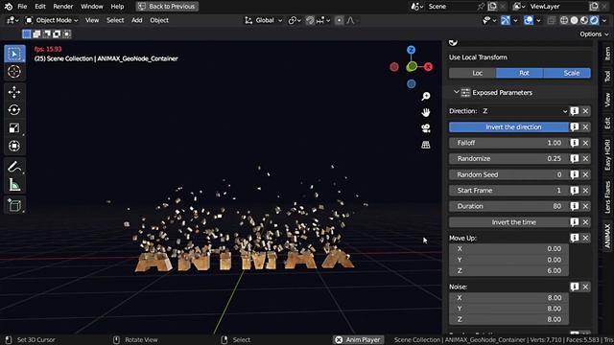Choose the Move tool
This screenshot has width=614, height=345.
(14, 92)
